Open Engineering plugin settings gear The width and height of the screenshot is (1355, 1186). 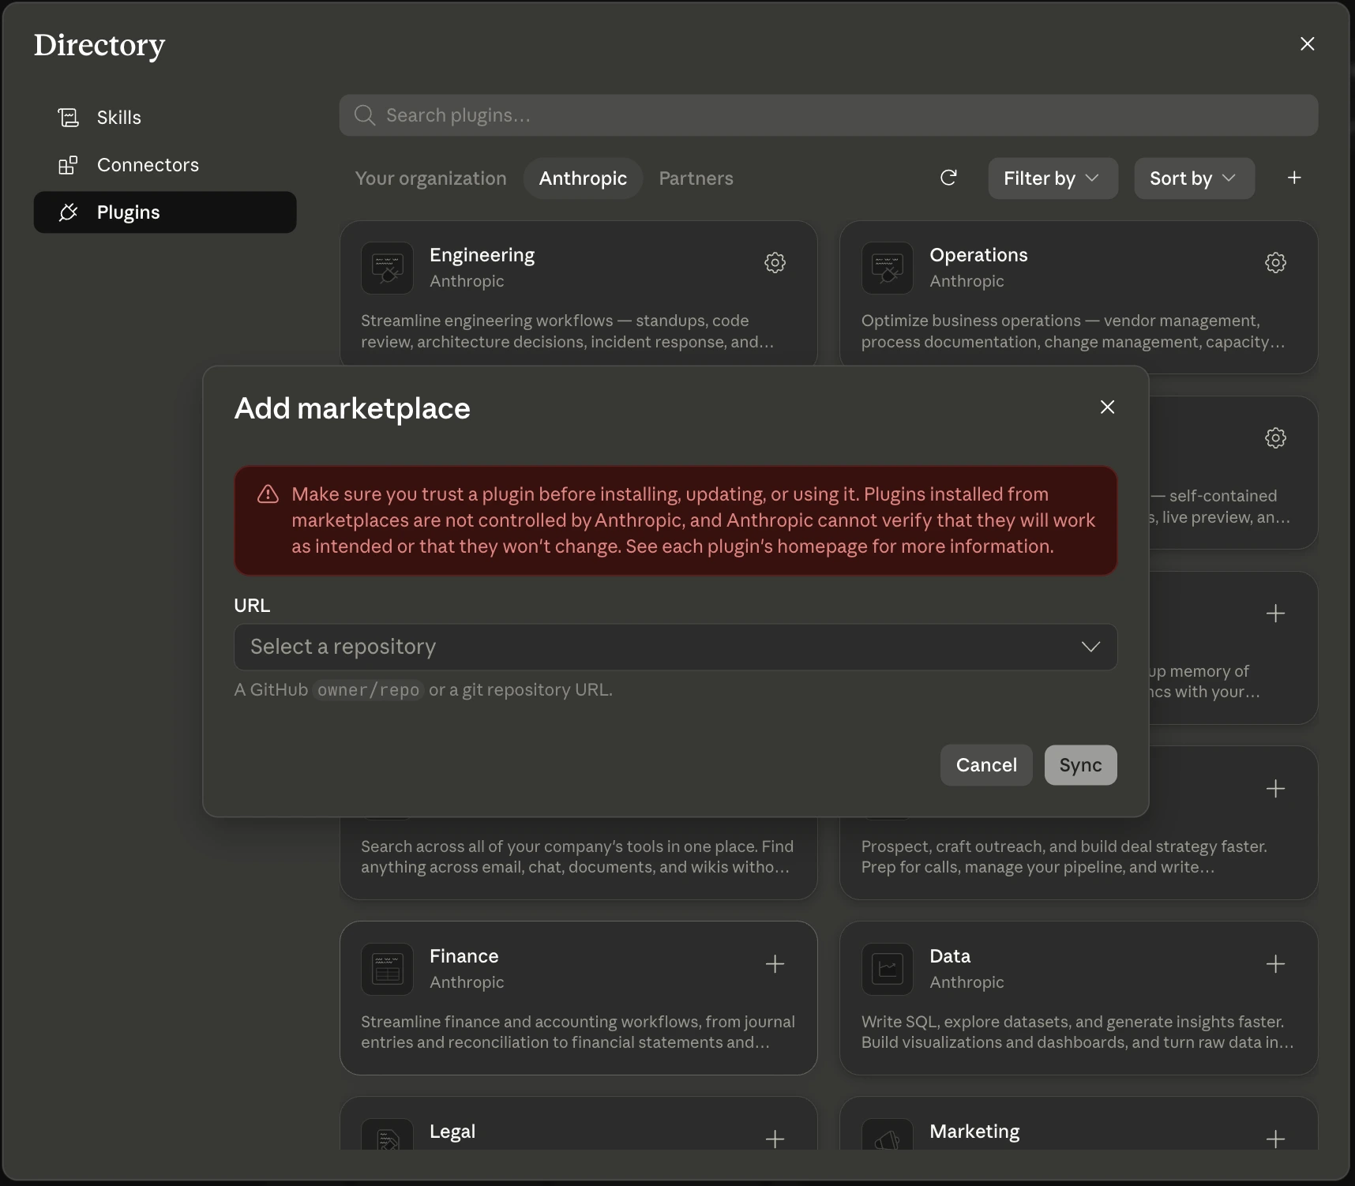coord(775,263)
